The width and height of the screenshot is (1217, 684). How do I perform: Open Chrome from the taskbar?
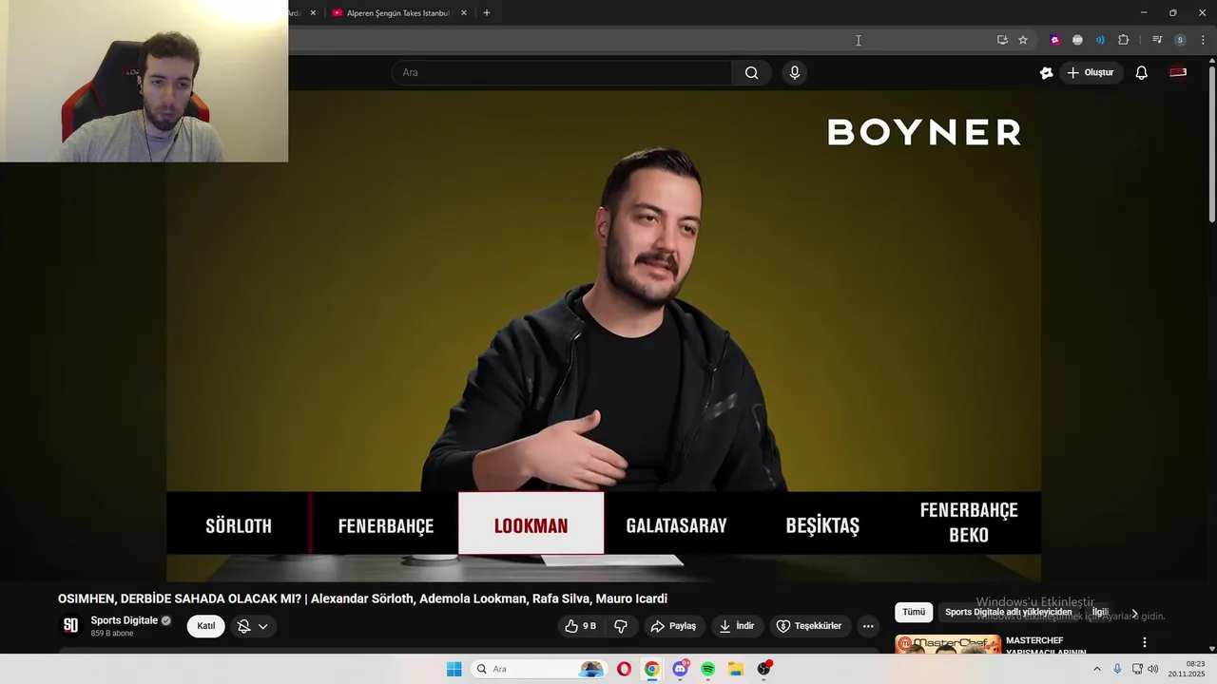(652, 669)
